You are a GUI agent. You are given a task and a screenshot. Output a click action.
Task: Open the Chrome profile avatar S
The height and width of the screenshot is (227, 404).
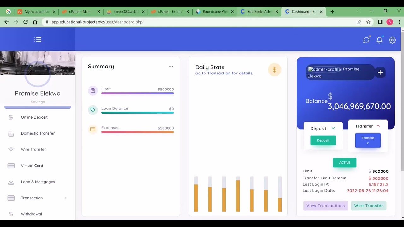pos(390,22)
